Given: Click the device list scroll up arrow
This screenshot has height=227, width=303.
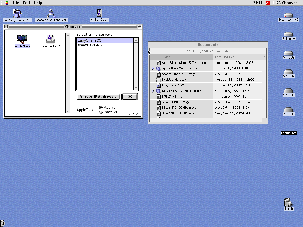Looking at the screenshot, I should (x=68, y=35).
